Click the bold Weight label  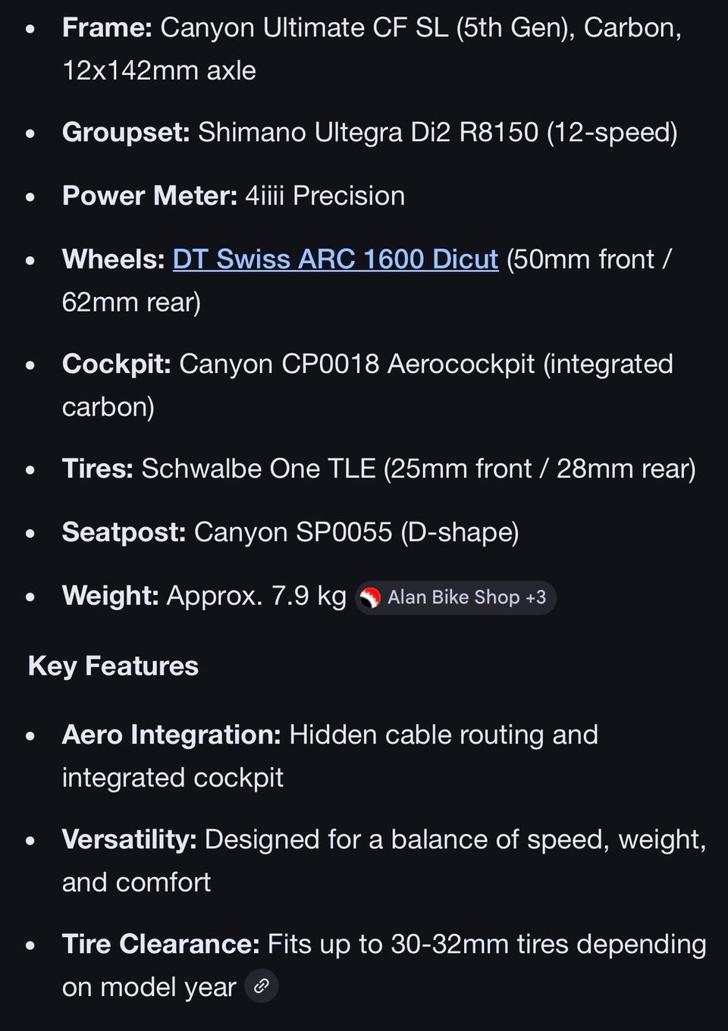pyautogui.click(x=111, y=596)
